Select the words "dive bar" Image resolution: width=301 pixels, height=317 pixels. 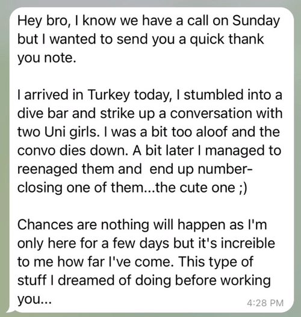pyautogui.click(x=42, y=113)
